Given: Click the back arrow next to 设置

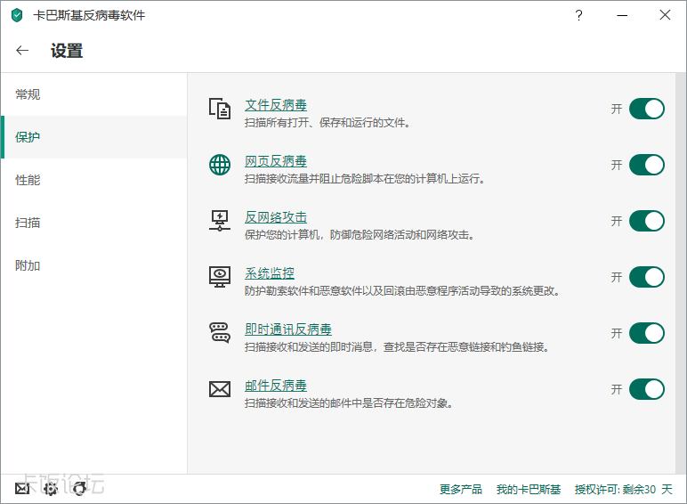Looking at the screenshot, I should 23,51.
